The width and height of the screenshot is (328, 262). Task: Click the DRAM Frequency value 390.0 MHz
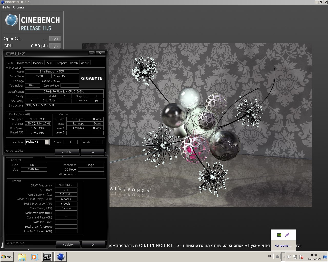[x=66, y=185]
